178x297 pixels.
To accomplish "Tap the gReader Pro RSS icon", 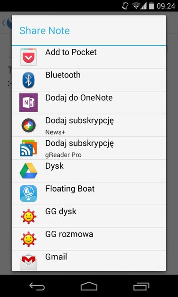I will click(28, 148).
